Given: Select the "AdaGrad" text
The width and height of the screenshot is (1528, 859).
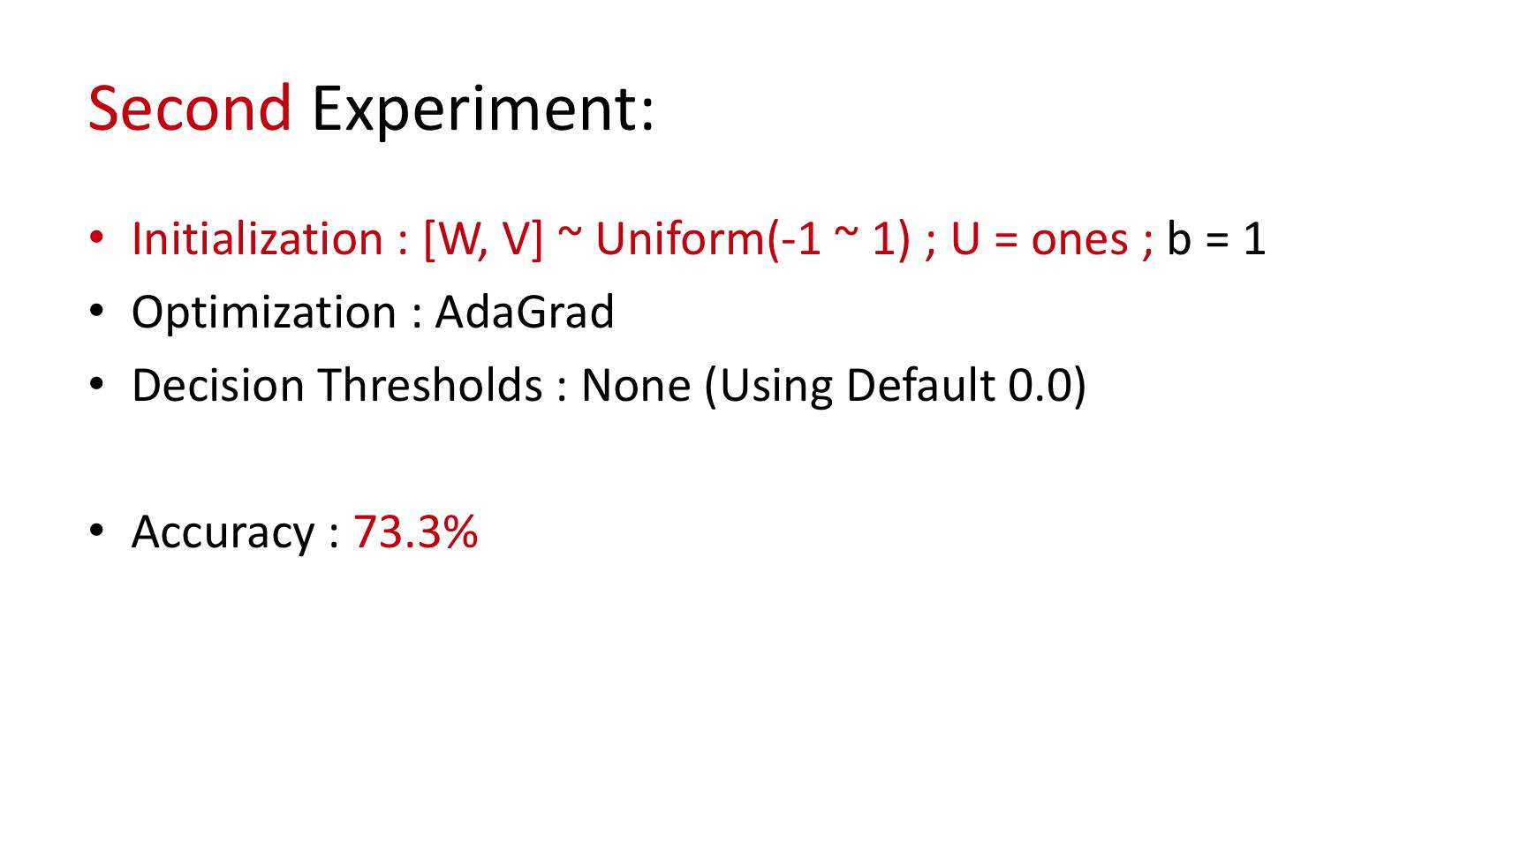Looking at the screenshot, I should pyautogui.click(x=525, y=313).
